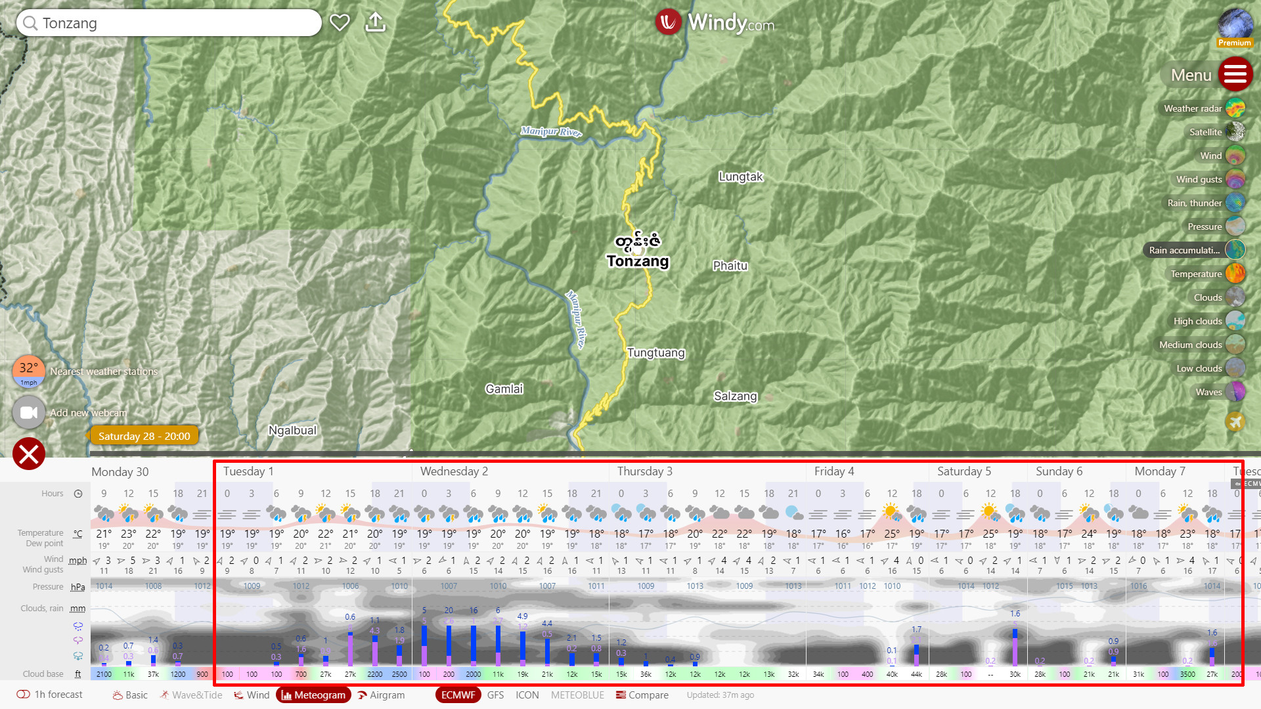Image resolution: width=1261 pixels, height=709 pixels.
Task: Click the Lungtak place label
Action: tap(741, 177)
